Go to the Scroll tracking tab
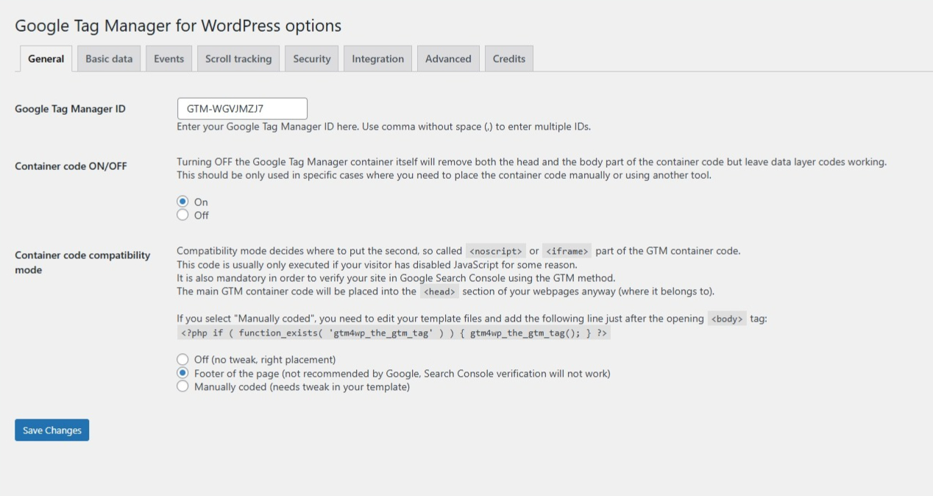This screenshot has height=496, width=933. [238, 59]
